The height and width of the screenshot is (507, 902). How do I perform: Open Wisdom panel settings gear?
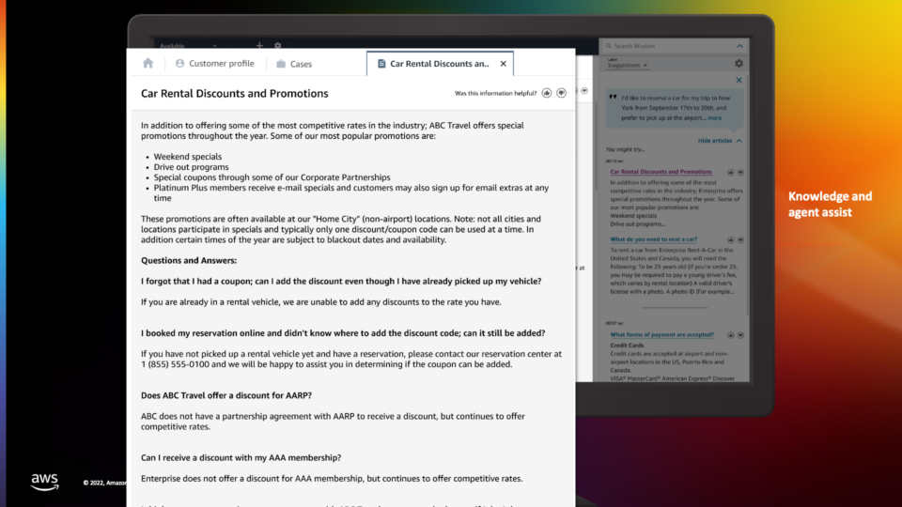tap(739, 64)
